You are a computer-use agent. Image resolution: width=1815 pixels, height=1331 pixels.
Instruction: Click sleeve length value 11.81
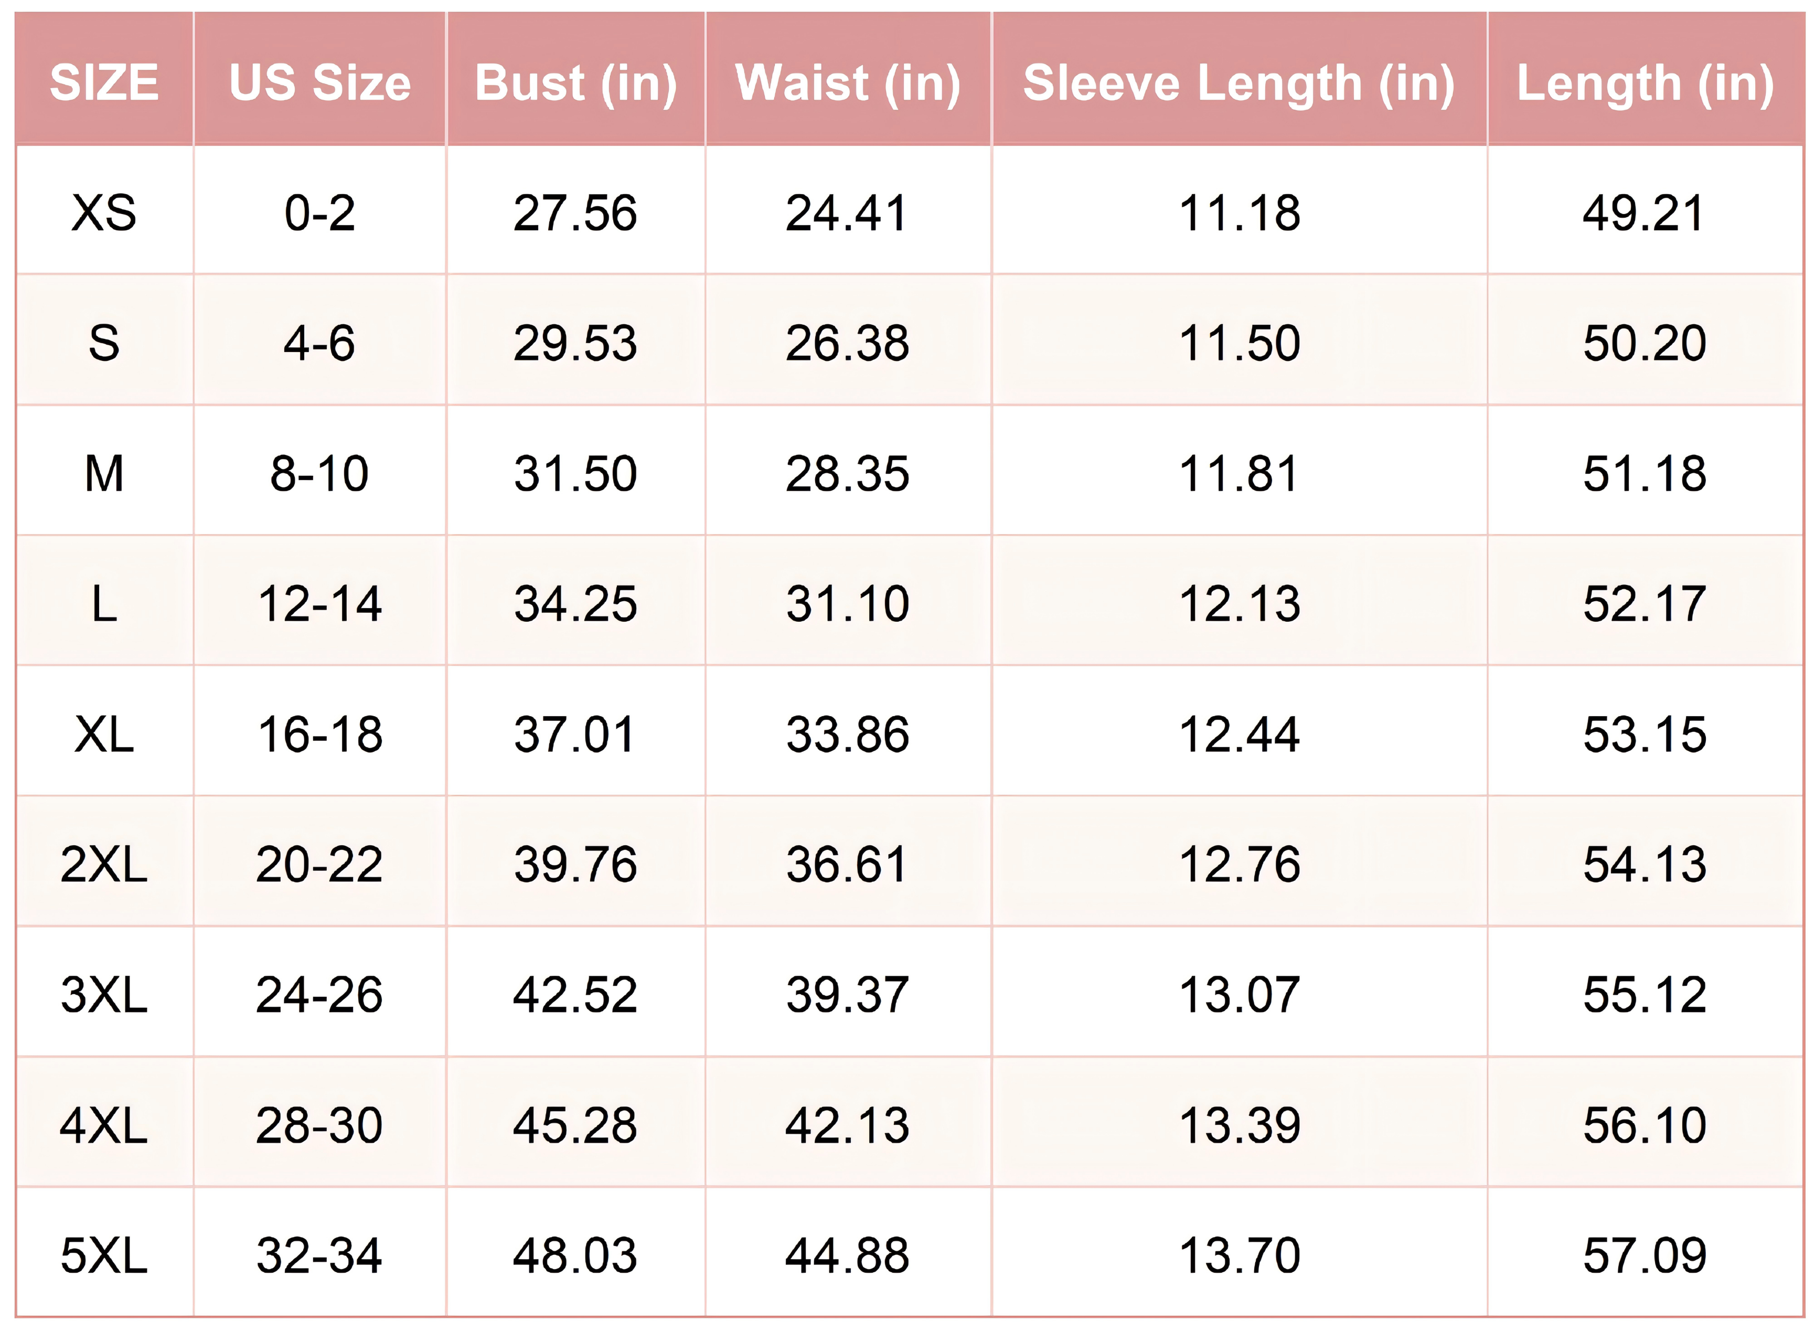coord(1239,473)
